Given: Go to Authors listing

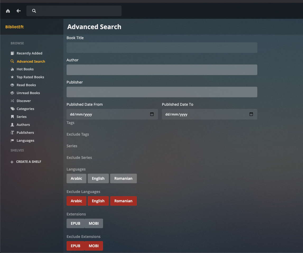Looking at the screenshot, I should point(23,125).
